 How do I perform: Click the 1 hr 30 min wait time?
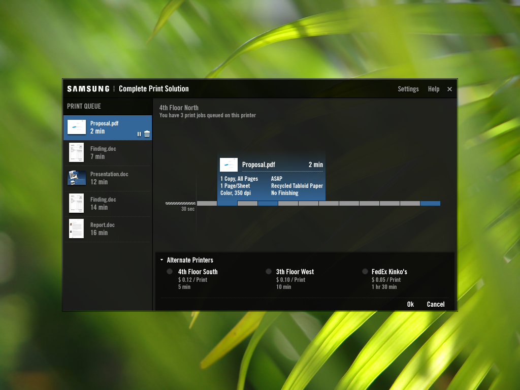pos(384,287)
